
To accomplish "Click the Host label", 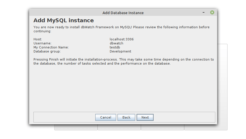I will [x=38, y=39].
